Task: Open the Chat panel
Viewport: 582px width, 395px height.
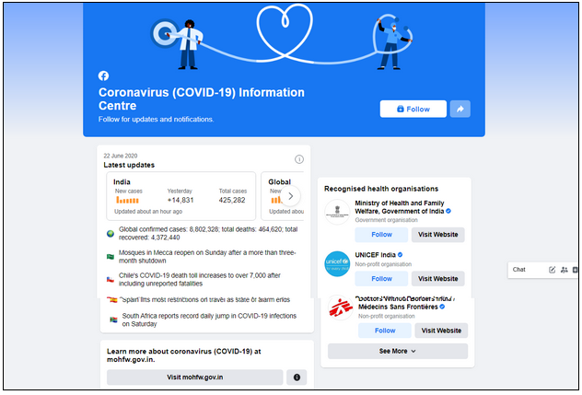Action: tap(518, 270)
